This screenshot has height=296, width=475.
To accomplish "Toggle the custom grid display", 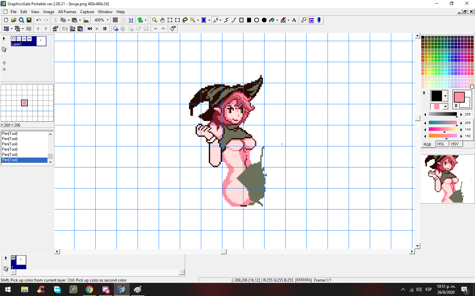I will click(x=123, y=20).
